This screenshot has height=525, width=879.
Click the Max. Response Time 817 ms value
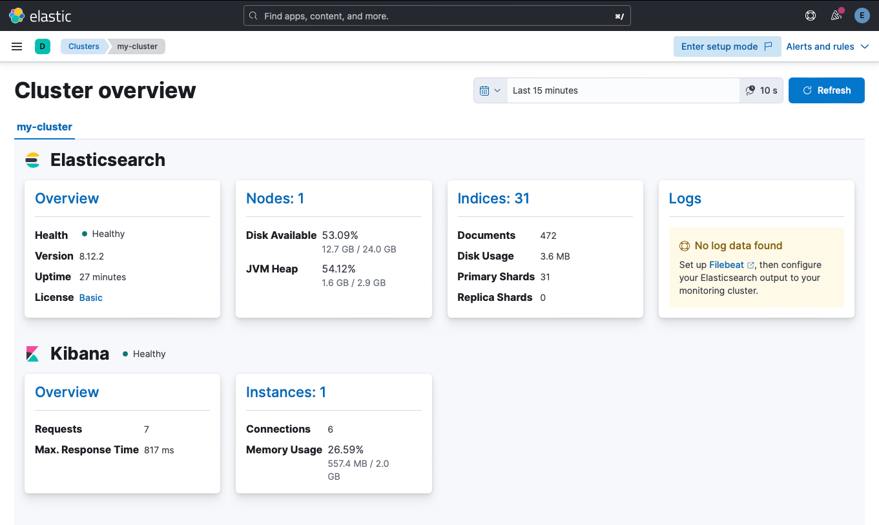[159, 450]
